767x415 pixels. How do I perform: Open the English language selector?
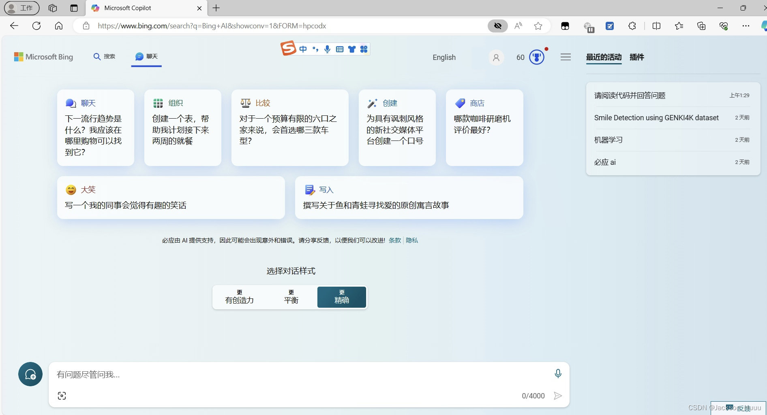[444, 57]
